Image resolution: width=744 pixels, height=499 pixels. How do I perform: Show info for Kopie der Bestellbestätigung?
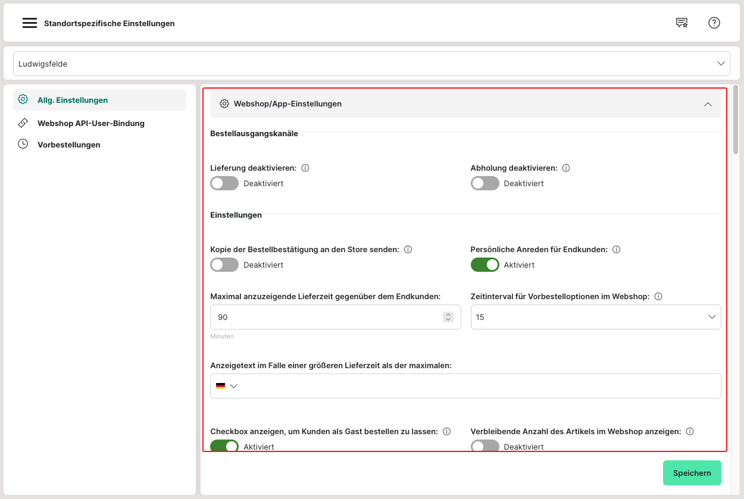[408, 250]
